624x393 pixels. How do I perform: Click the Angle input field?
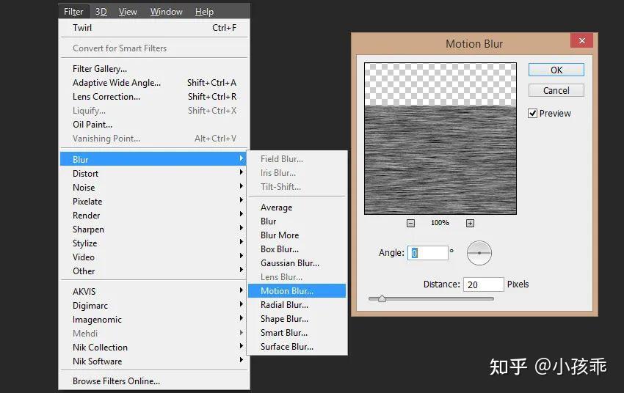click(x=428, y=253)
